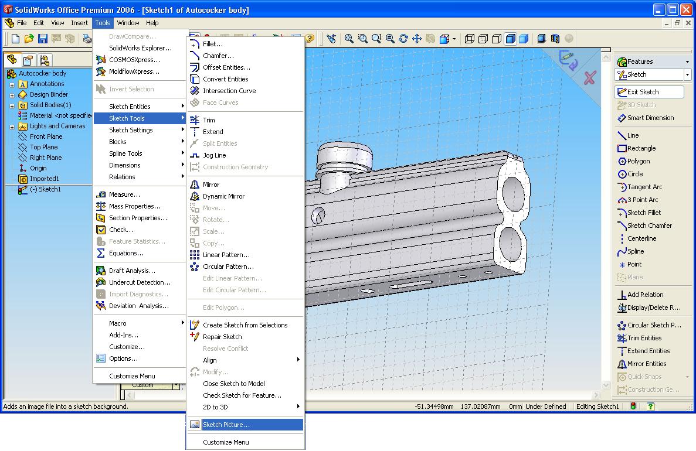Viewport: 696px width, 451px height.
Task: Select the Circle sketch tool
Action: (630, 174)
